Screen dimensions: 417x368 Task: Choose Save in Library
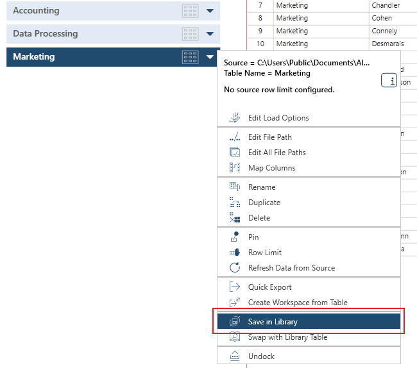[309, 321]
